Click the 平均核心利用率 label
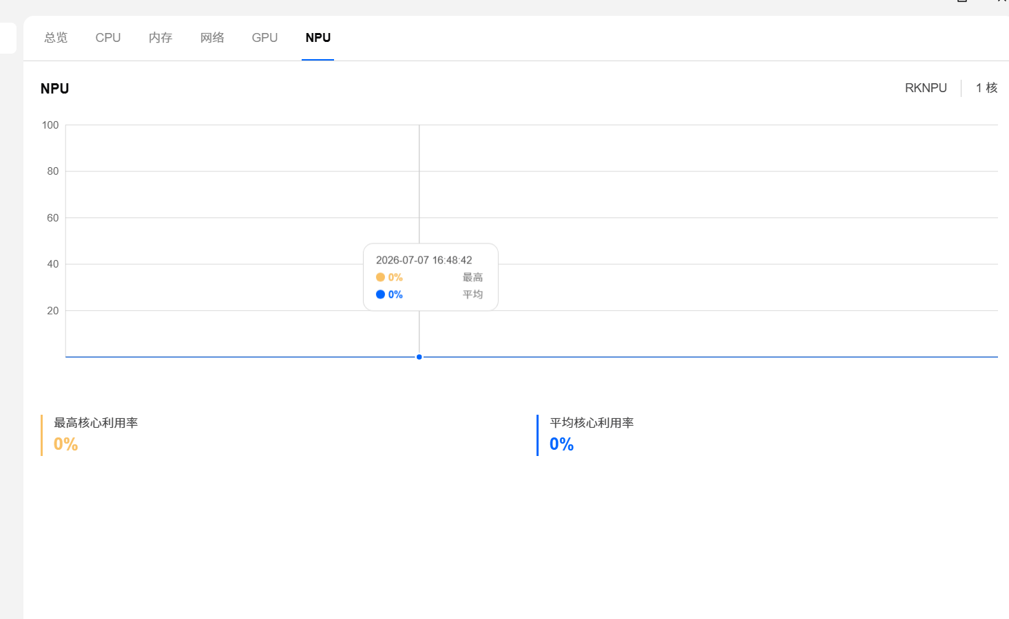Image resolution: width=1009 pixels, height=619 pixels. pyautogui.click(x=592, y=423)
